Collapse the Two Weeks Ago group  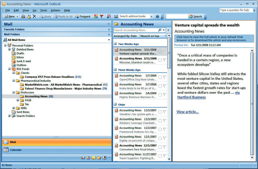[x=115, y=44]
